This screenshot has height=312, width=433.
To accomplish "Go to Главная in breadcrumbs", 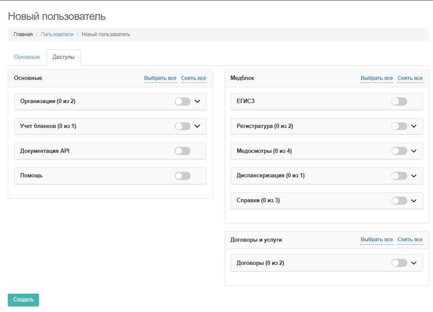I will click(23, 34).
